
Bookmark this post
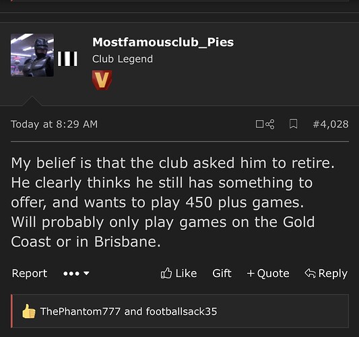(x=293, y=124)
